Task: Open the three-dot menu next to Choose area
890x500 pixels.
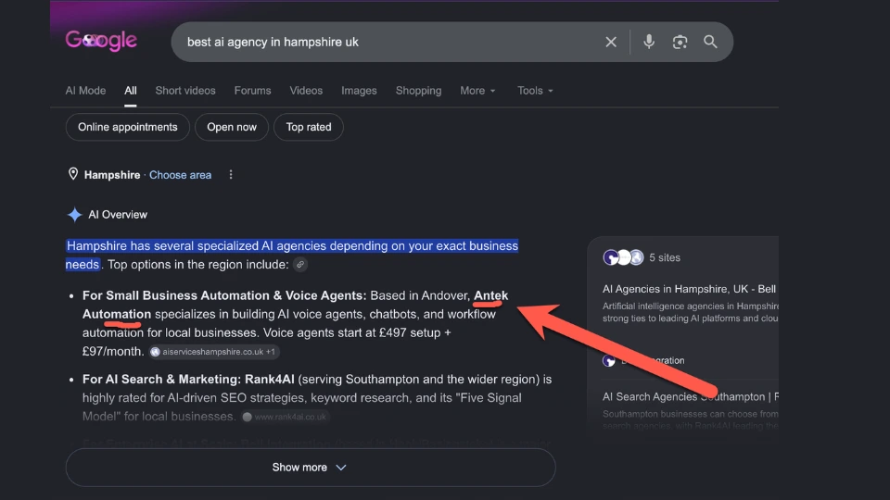Action: [x=231, y=175]
